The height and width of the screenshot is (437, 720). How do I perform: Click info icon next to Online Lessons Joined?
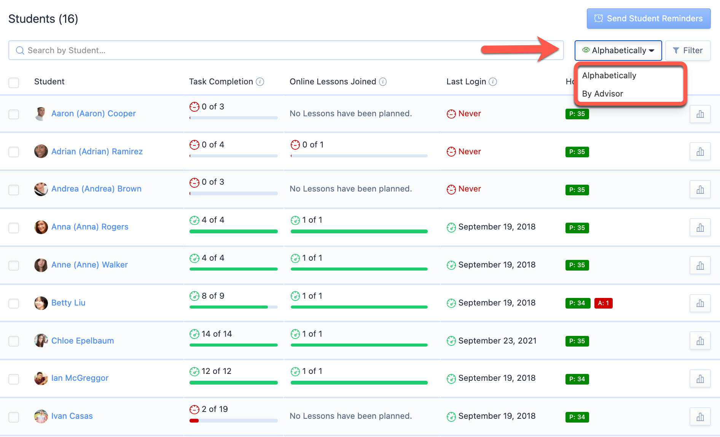tap(383, 82)
